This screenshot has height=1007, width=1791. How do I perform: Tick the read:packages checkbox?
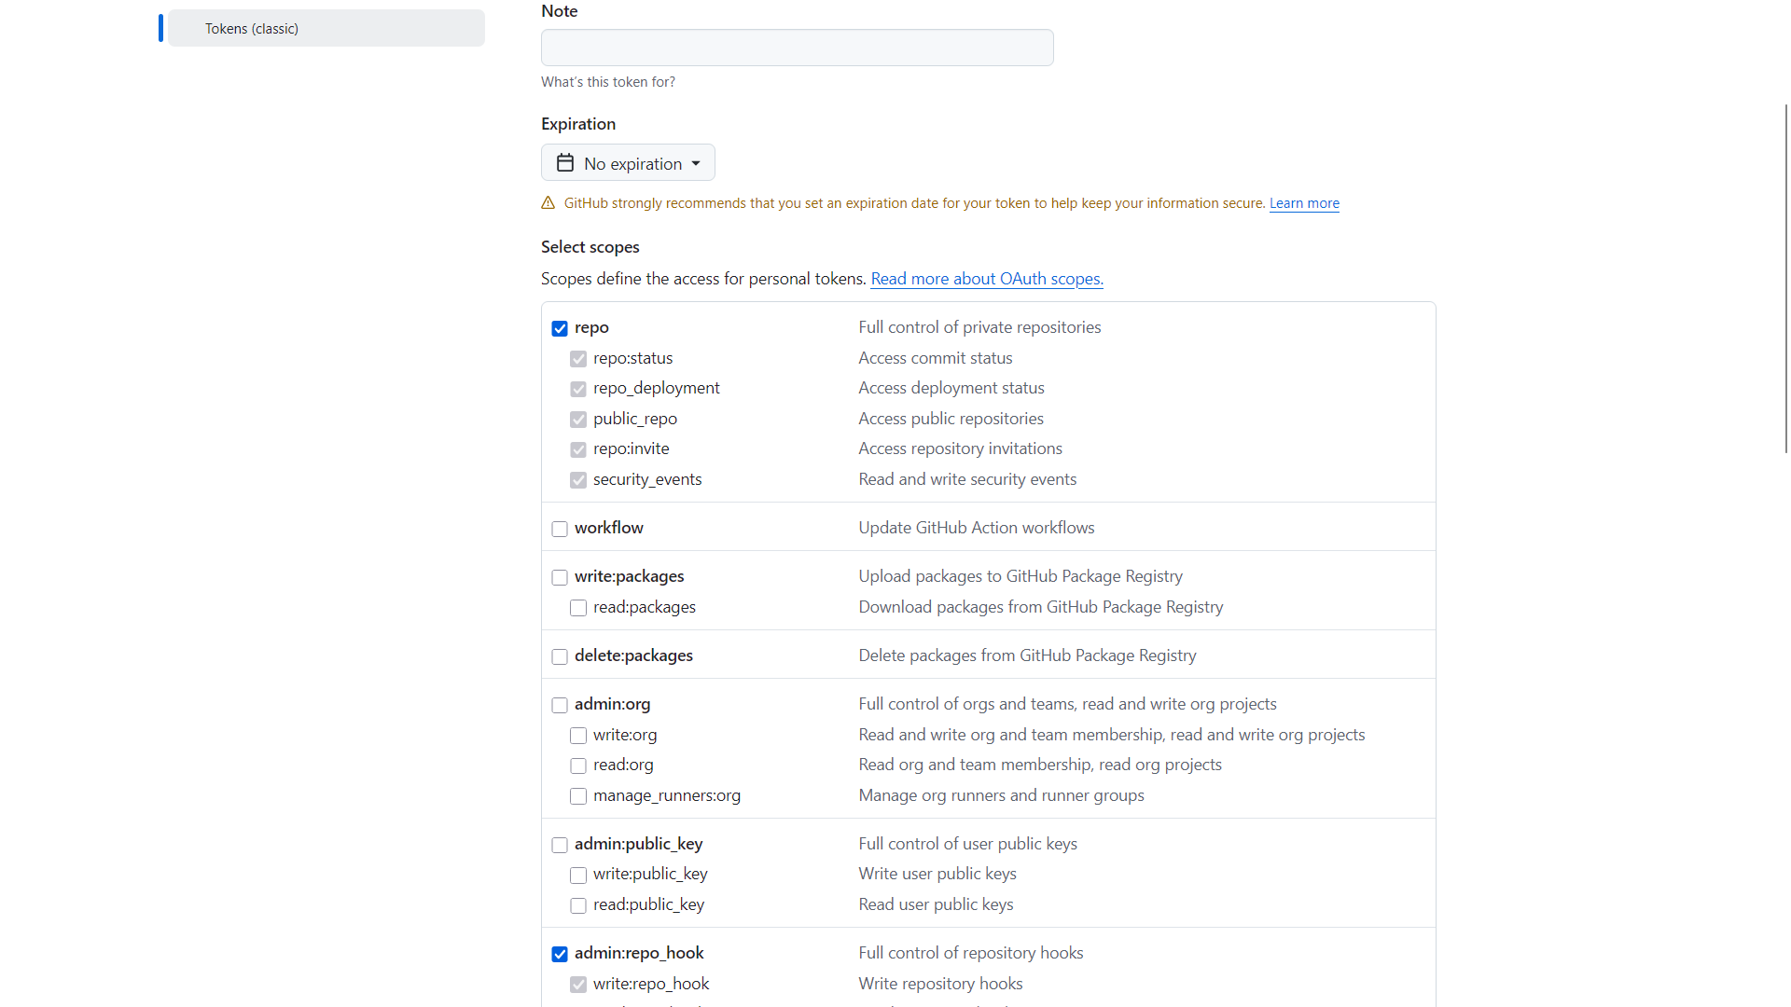[x=578, y=608]
